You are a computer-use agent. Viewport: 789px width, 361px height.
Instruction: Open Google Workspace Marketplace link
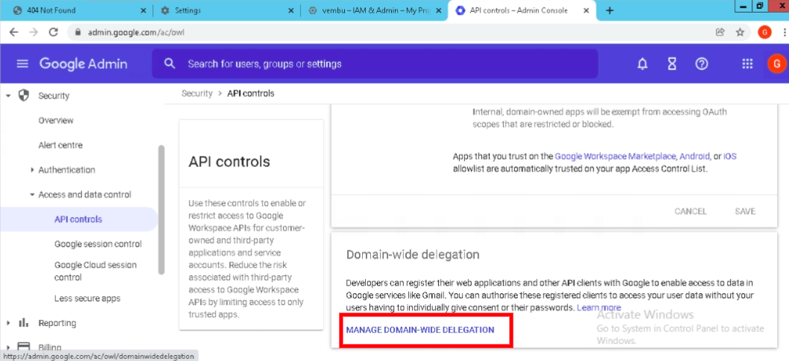tap(617, 157)
